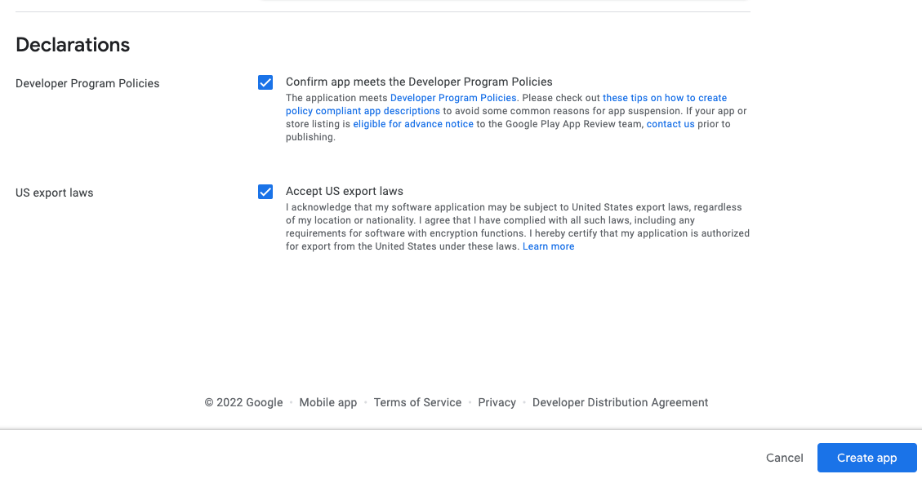Open the Privacy footer link
922x483 pixels.
point(497,402)
